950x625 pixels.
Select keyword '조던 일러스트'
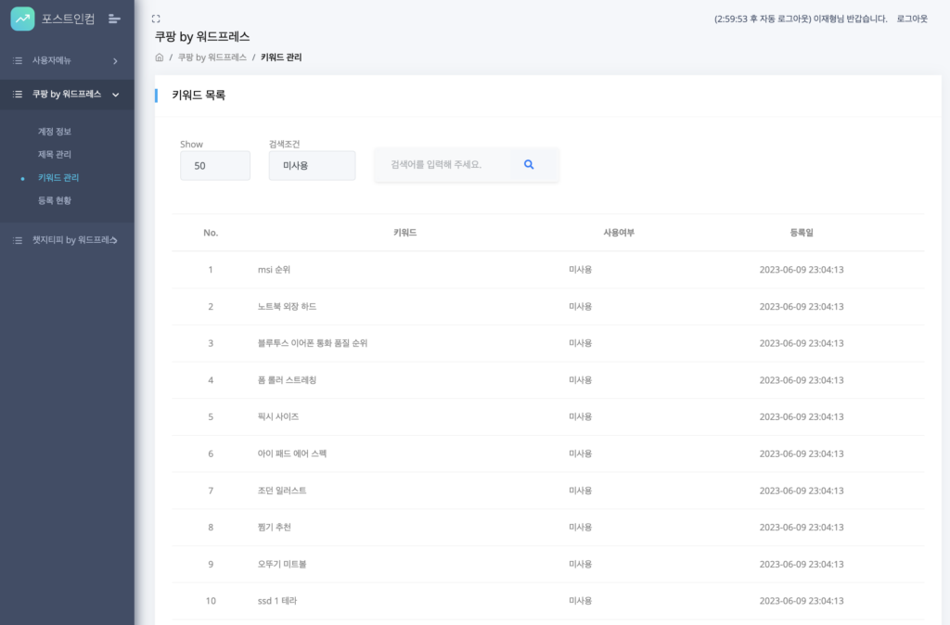pyautogui.click(x=282, y=491)
